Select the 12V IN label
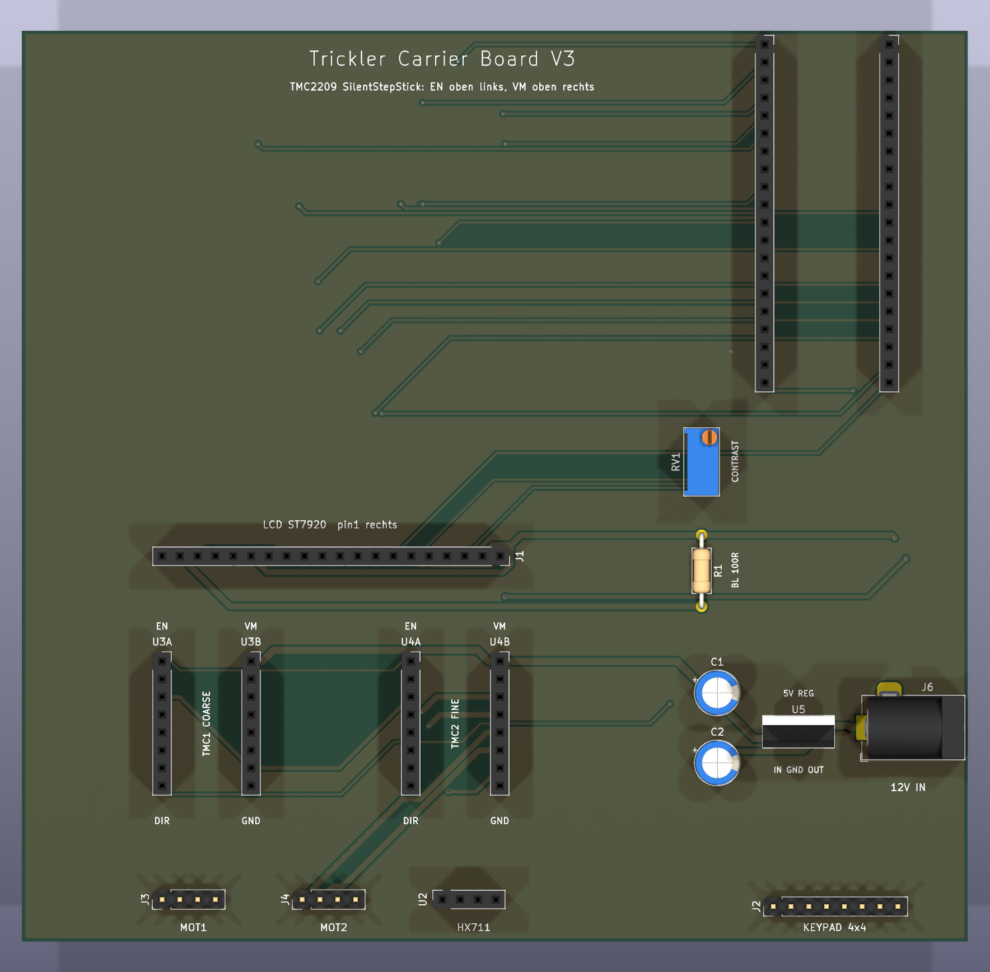Viewport: 990px width, 972px height. click(x=908, y=787)
